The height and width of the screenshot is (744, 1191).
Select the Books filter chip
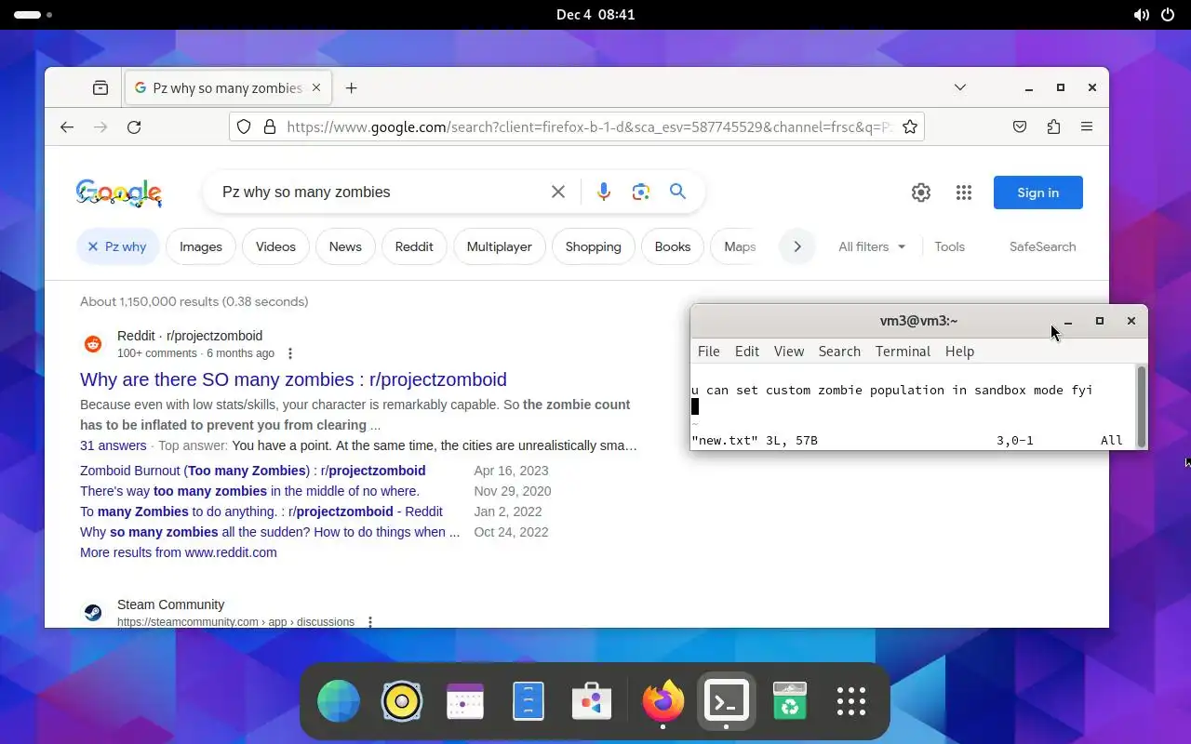[673, 246]
